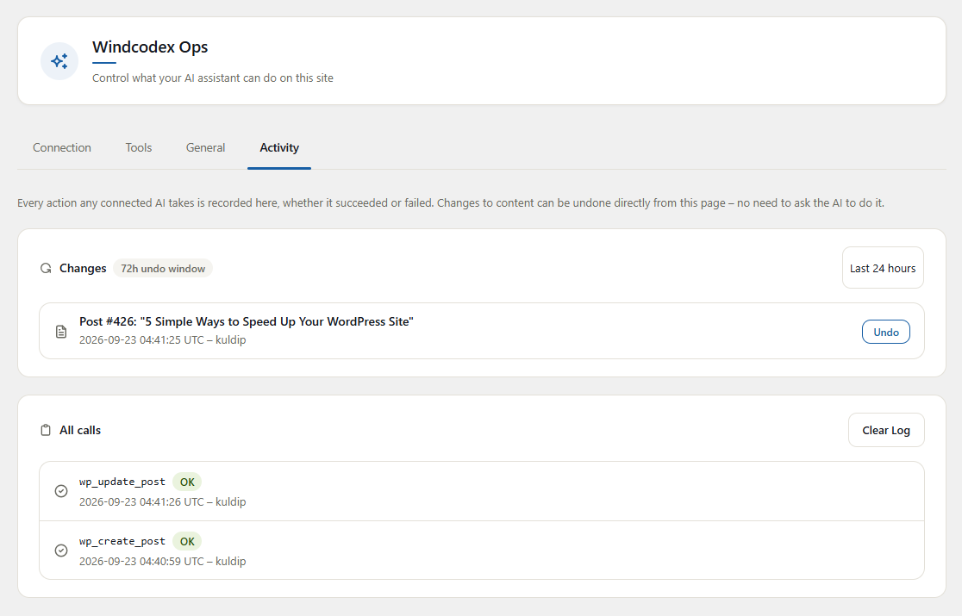Click the document icon for Post #426
This screenshot has width=962, height=616.
point(61,332)
